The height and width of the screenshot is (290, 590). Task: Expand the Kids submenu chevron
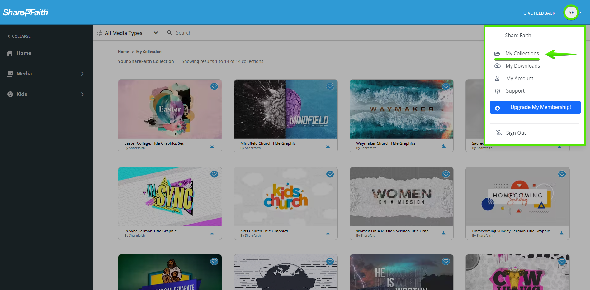click(82, 94)
